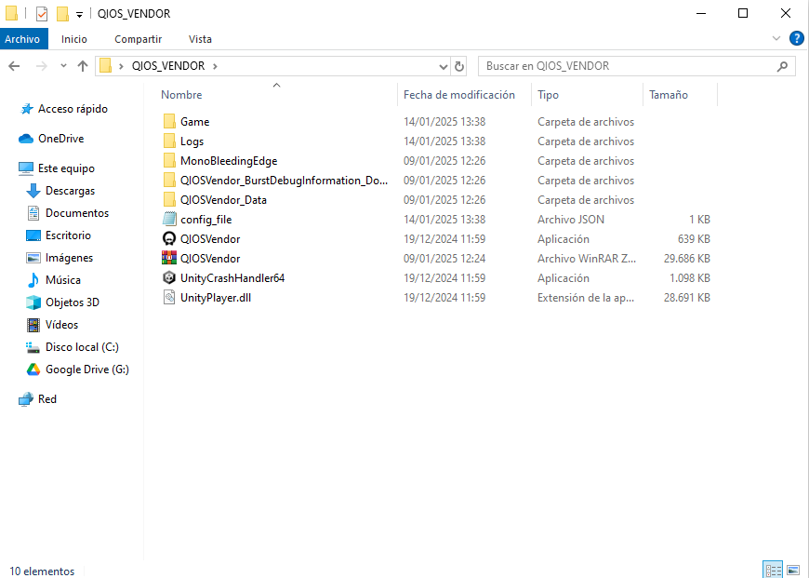809x578 pixels.
Task: Expand the ribbon with chevron
Action: 776,39
